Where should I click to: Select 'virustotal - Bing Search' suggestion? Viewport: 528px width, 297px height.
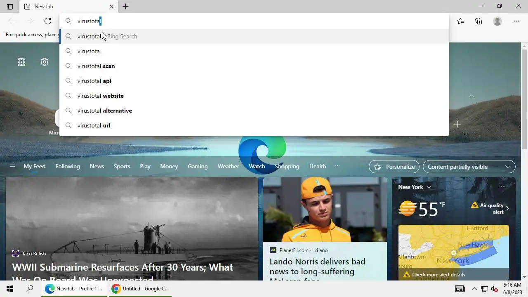coord(254,36)
